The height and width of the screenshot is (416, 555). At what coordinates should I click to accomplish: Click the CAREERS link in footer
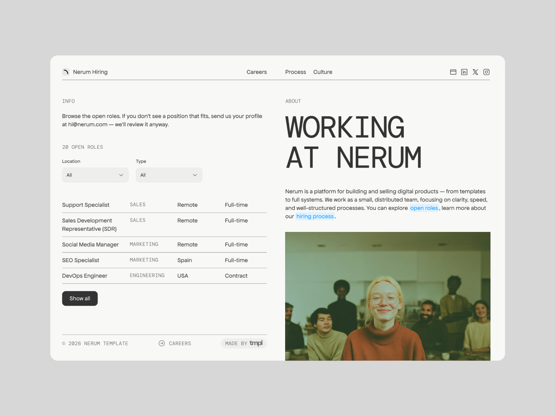180,343
